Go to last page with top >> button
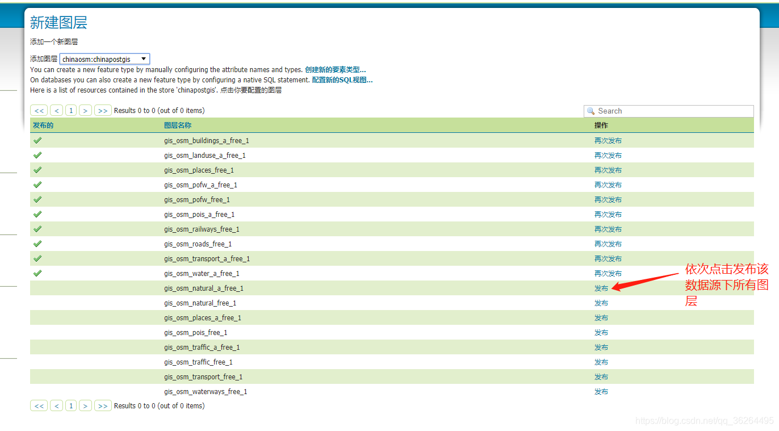 (103, 111)
